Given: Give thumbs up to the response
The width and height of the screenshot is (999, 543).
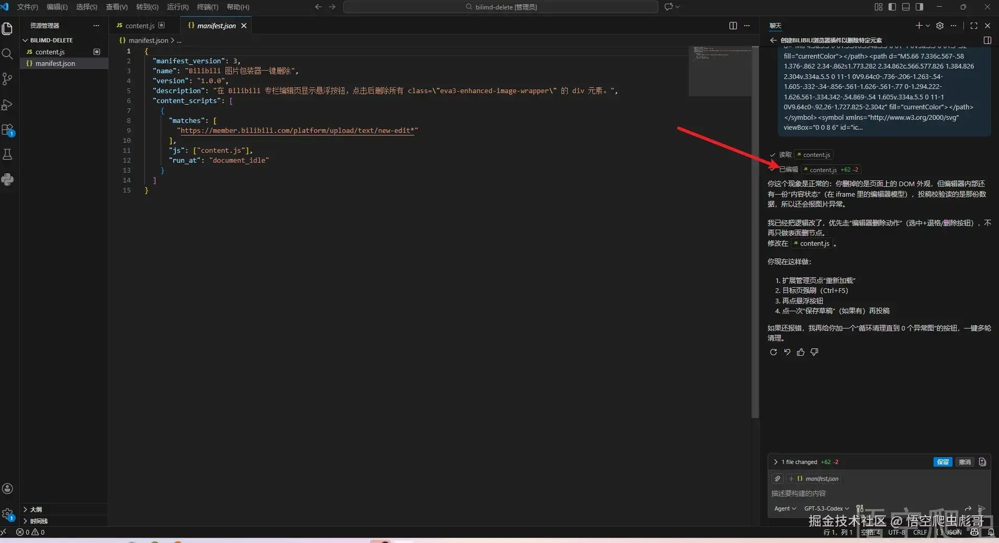Looking at the screenshot, I should (801, 352).
